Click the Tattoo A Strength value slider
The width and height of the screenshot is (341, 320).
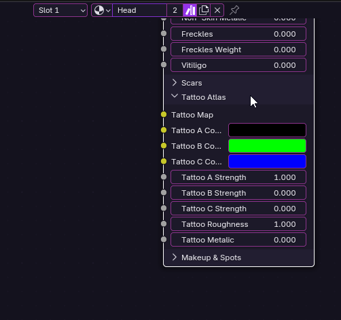click(238, 177)
